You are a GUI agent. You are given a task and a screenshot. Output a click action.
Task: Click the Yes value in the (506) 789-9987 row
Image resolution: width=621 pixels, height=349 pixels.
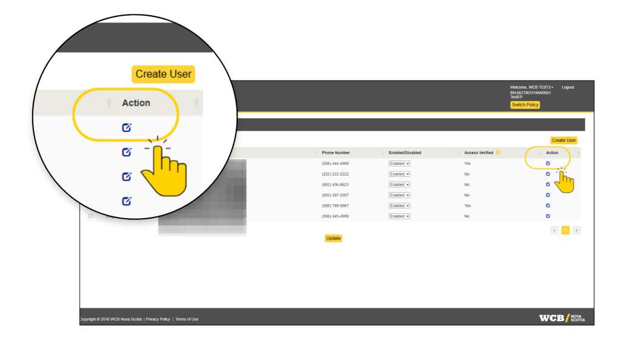pos(468,206)
